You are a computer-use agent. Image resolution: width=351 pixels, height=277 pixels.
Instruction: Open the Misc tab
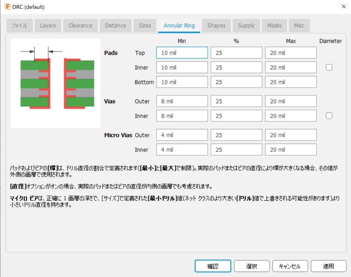pos(299,25)
